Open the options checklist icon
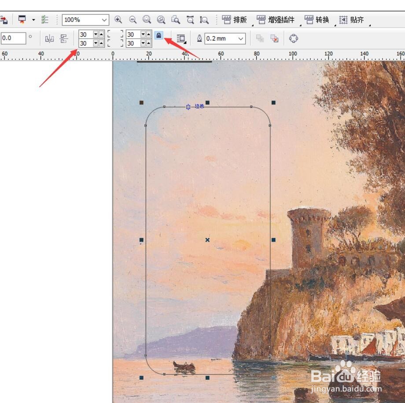The width and height of the screenshot is (405, 403). tap(45, 20)
